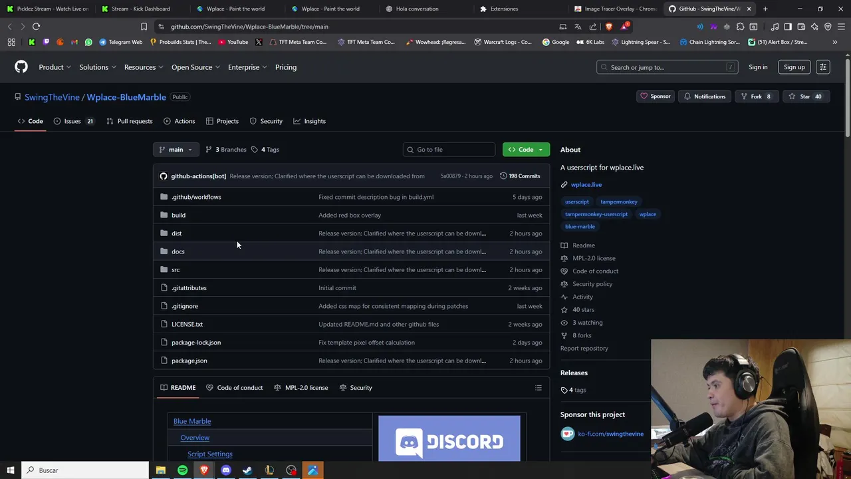This screenshot has height=479, width=851.
Task: Open browser apps grid icon in bookmarks bar
Action: tap(11, 42)
